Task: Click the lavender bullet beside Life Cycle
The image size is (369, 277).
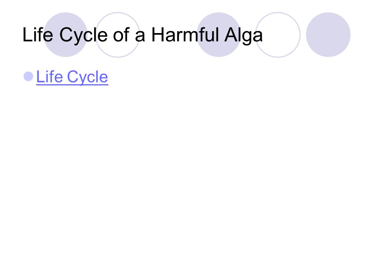Action: 28,76
